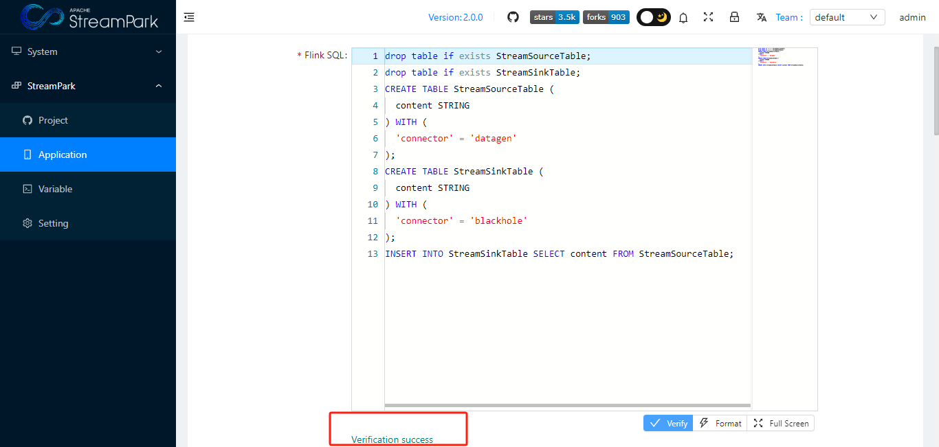The height and width of the screenshot is (447, 939).
Task: Click the page vertical scrollbar
Action: (936, 91)
